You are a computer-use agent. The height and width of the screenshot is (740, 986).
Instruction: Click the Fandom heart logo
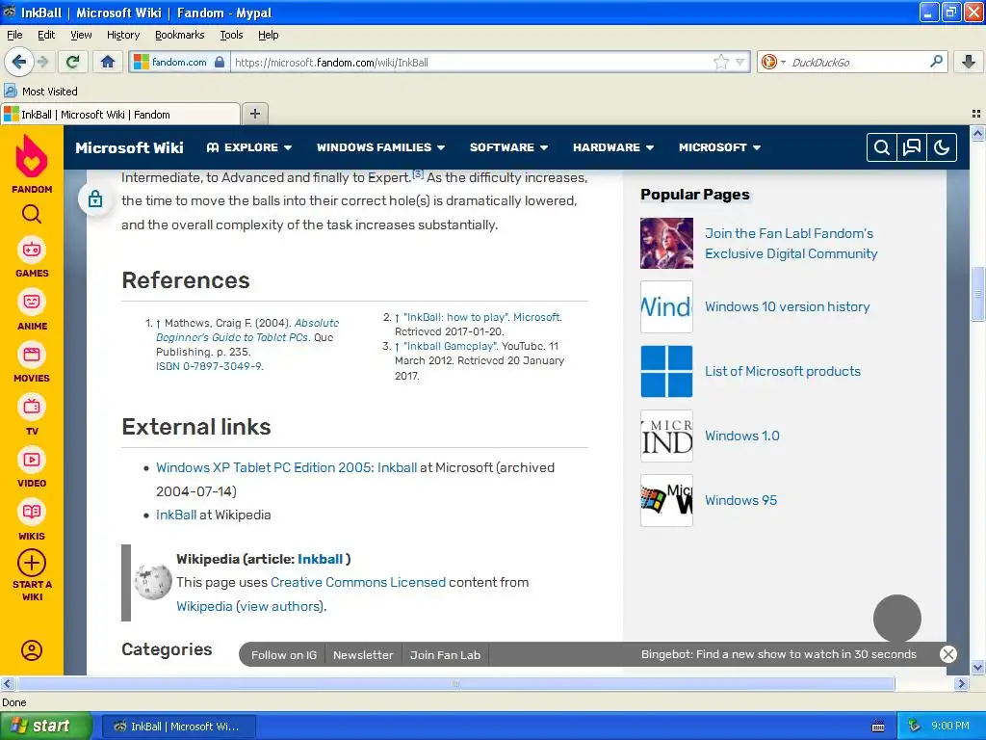click(x=32, y=157)
